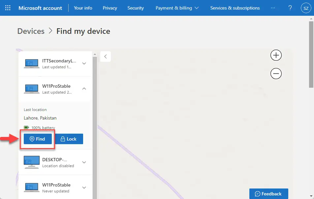Go back to Devices breadcrumb
The width and height of the screenshot is (314, 199).
pyautogui.click(x=31, y=31)
